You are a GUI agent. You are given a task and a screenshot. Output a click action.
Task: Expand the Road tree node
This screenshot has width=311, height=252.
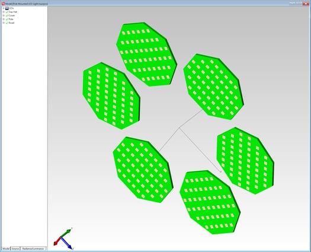click(4, 23)
